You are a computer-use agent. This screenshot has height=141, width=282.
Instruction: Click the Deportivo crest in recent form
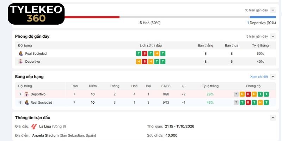coord(21,62)
